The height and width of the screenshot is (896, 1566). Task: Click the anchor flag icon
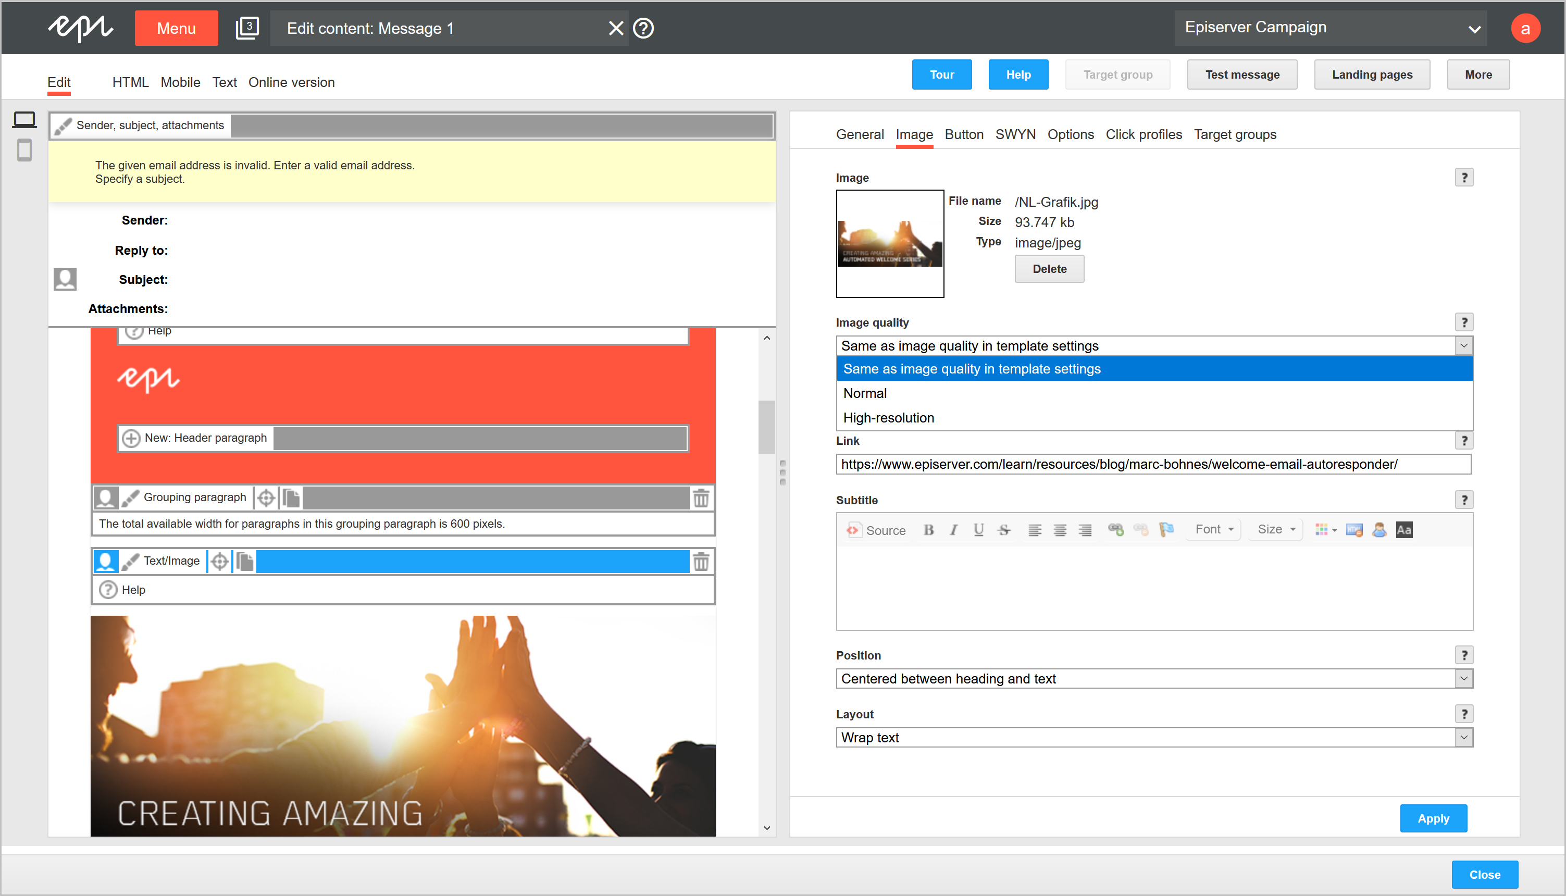point(1165,530)
